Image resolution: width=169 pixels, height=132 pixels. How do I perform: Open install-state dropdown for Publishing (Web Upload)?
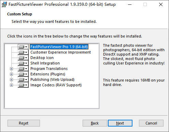pyautogui.click(x=23, y=79)
